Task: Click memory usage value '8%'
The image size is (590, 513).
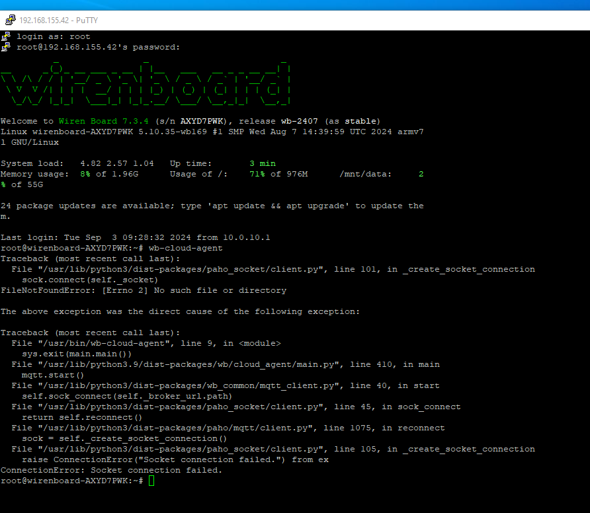Action: click(x=85, y=174)
